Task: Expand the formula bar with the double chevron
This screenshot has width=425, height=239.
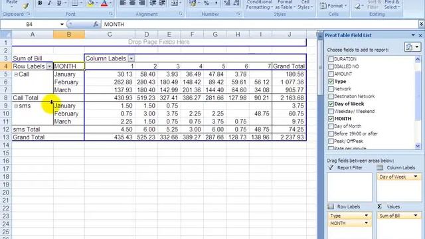Action: (421, 25)
